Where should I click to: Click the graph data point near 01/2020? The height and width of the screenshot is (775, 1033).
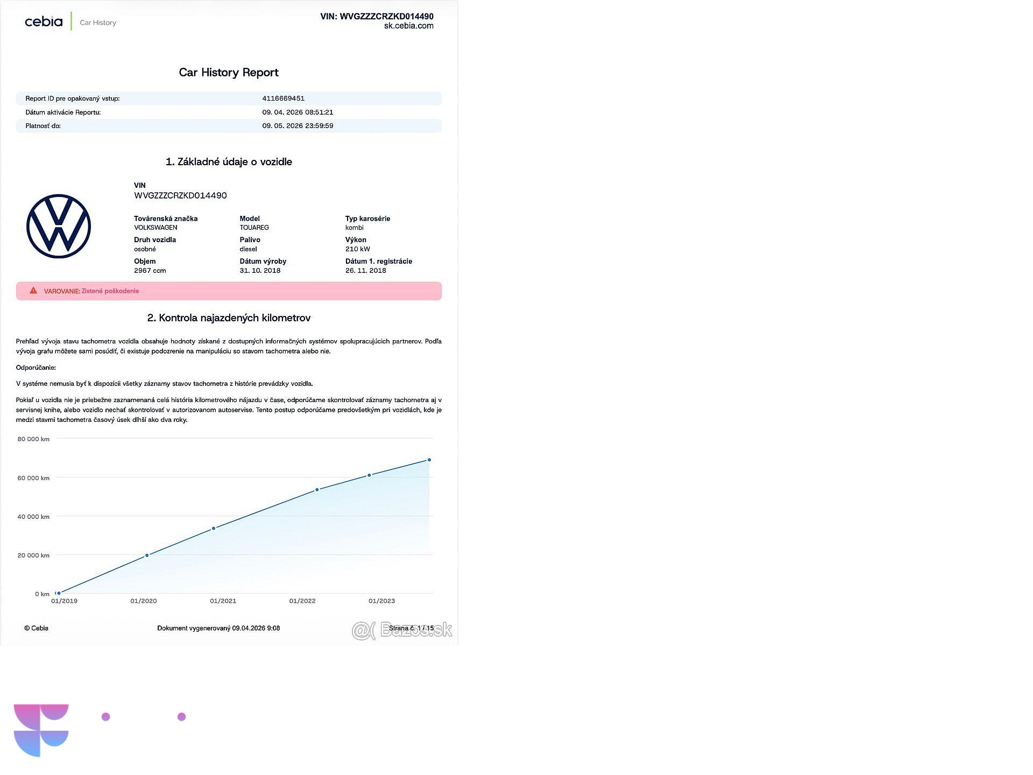coord(147,555)
